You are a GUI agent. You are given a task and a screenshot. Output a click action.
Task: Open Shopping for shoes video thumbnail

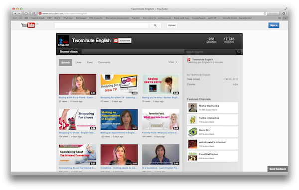(78, 119)
